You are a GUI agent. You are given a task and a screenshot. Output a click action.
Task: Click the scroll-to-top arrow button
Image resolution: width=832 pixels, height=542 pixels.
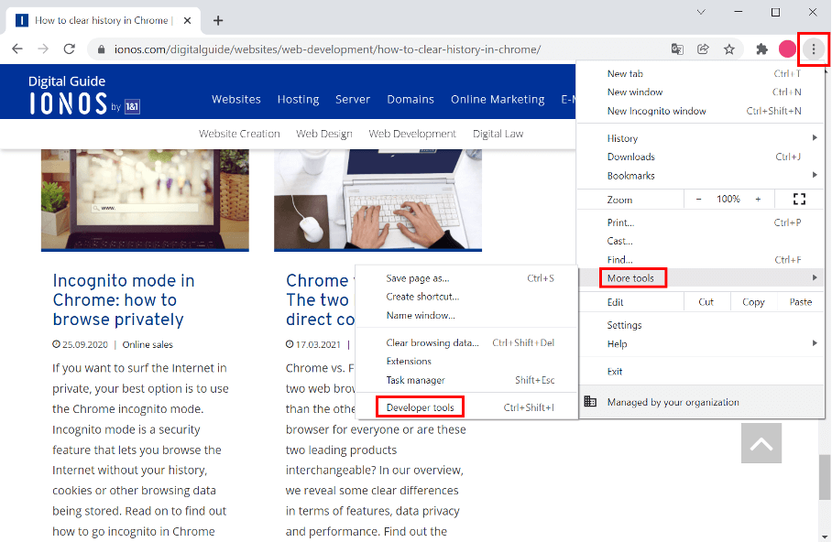click(x=761, y=443)
